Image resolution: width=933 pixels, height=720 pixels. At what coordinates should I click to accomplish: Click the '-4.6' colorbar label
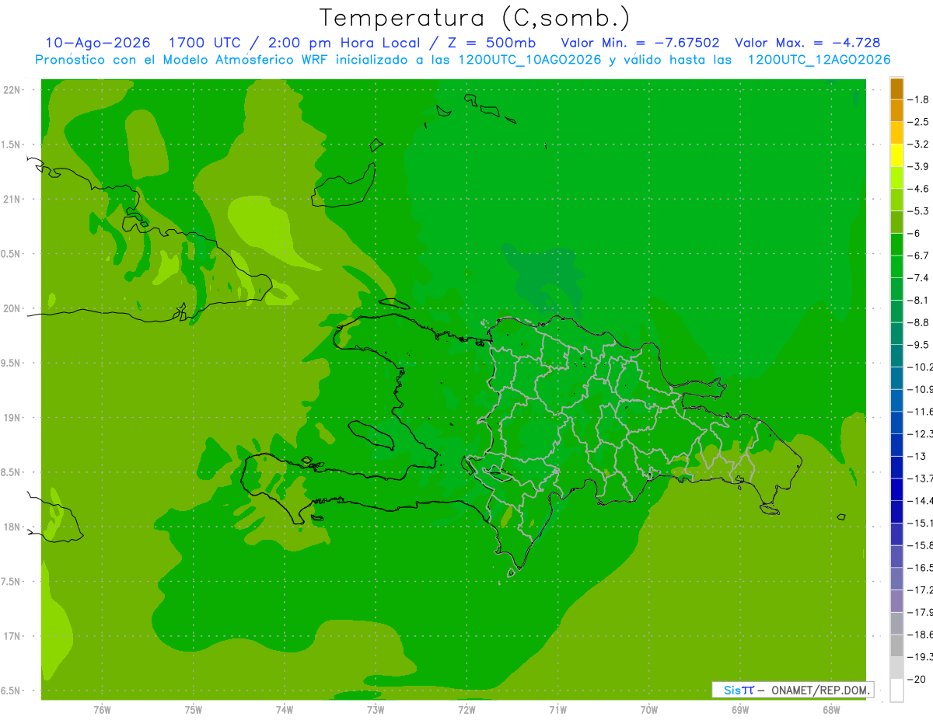(x=918, y=189)
